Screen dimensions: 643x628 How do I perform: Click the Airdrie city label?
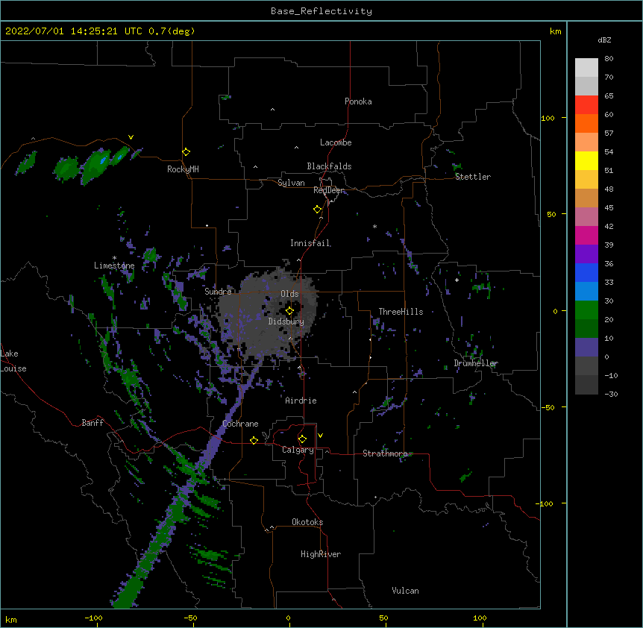301,401
